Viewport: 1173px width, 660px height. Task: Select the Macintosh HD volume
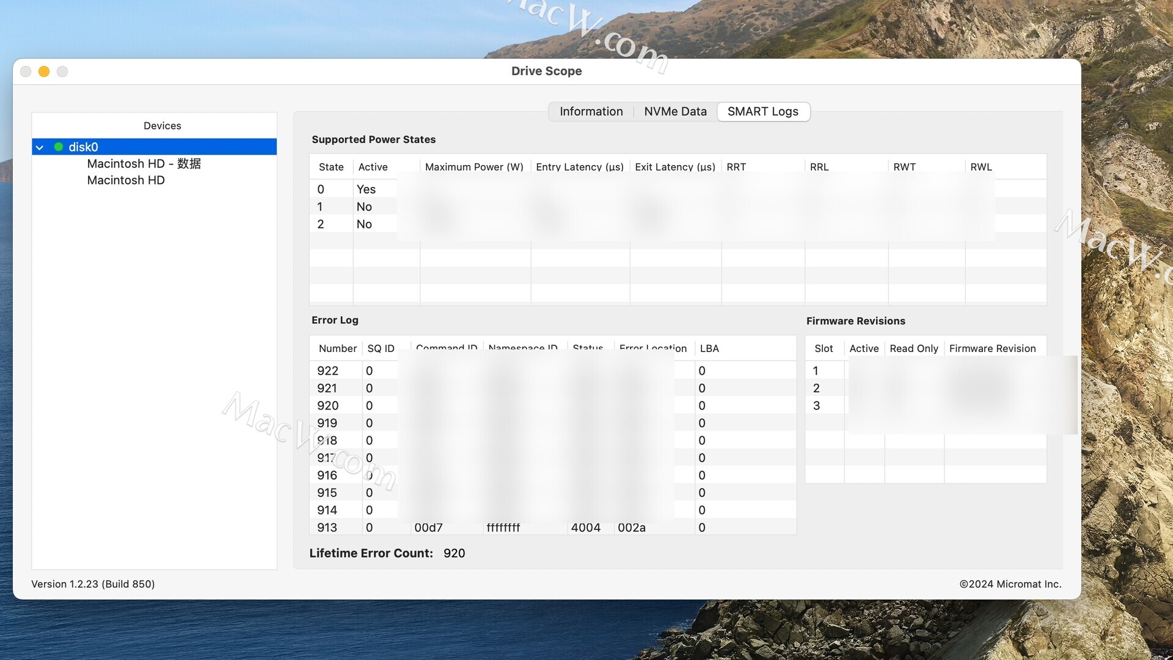[x=126, y=180]
